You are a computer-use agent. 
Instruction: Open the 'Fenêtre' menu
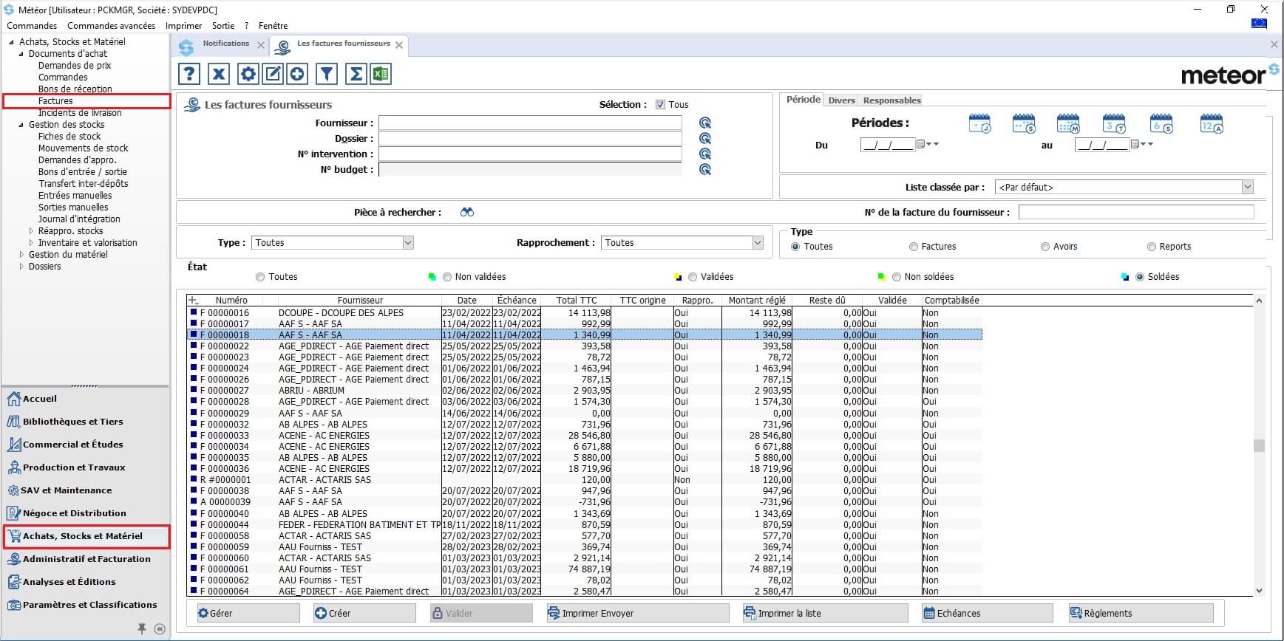click(273, 26)
